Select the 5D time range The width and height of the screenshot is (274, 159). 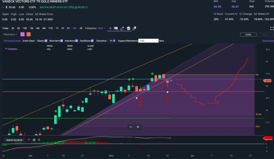[19, 28]
